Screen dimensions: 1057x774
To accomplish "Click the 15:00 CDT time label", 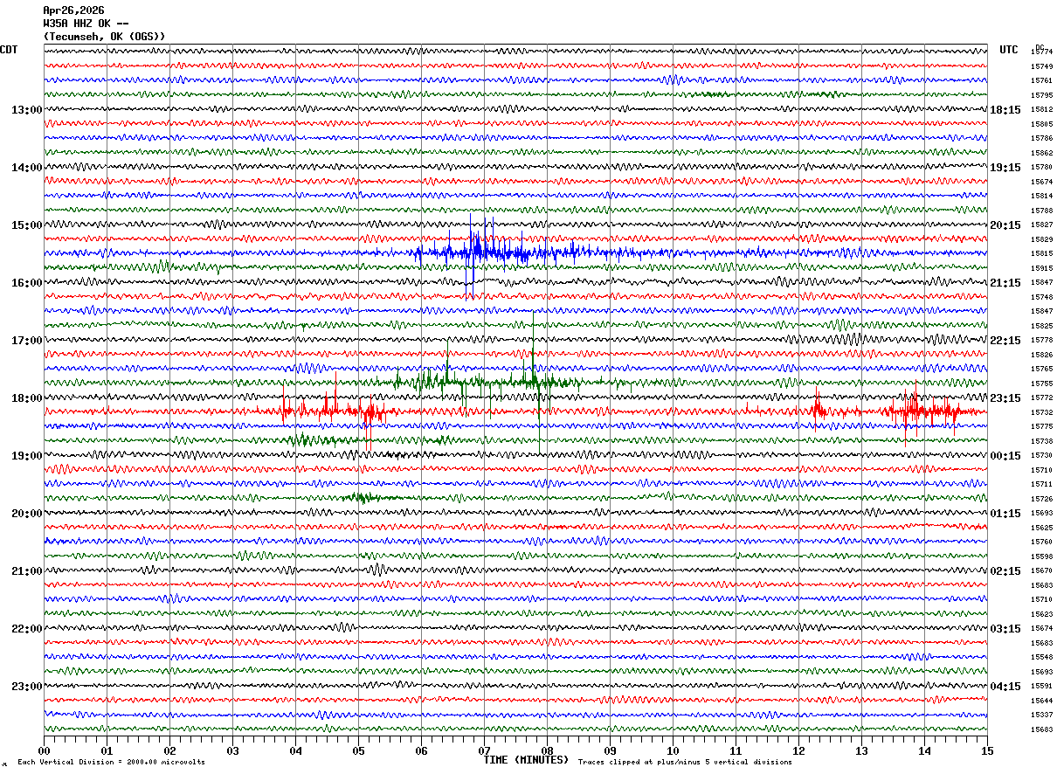I will tap(26, 225).
